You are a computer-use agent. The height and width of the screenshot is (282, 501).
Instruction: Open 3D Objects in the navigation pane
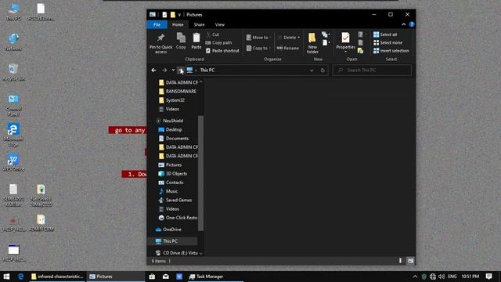click(173, 174)
